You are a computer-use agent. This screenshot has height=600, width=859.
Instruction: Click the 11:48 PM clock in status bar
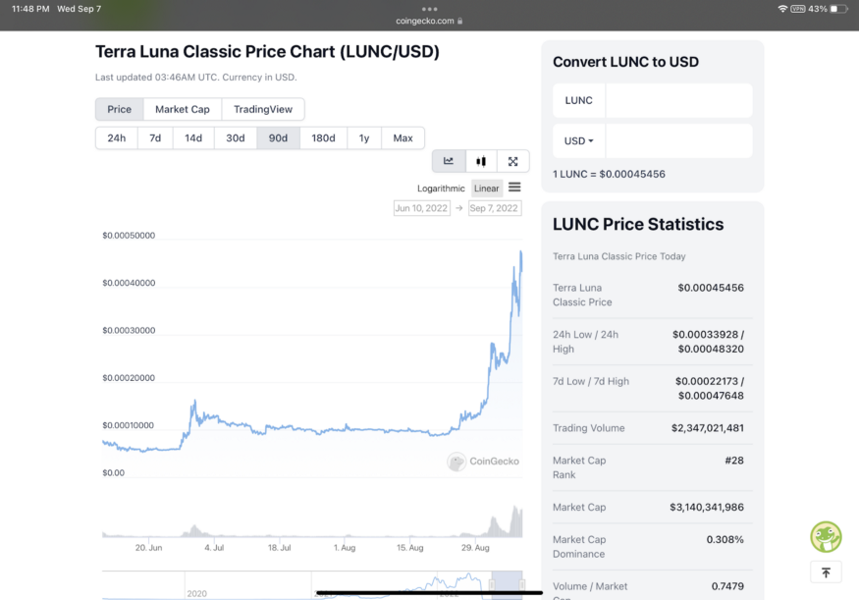click(30, 9)
